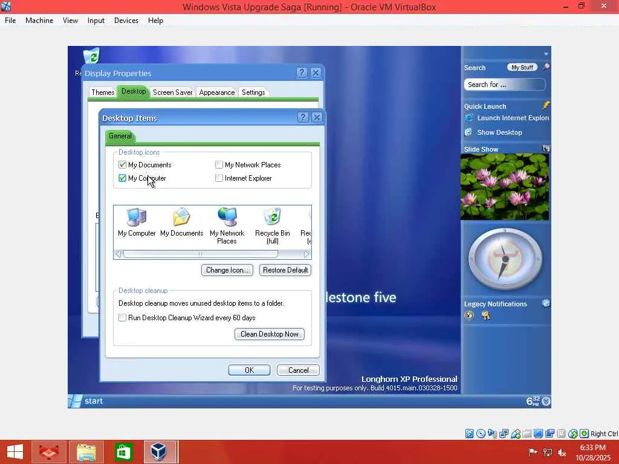Click the second legacy notification tray icon
This screenshot has width=619, height=464.
[x=486, y=315]
